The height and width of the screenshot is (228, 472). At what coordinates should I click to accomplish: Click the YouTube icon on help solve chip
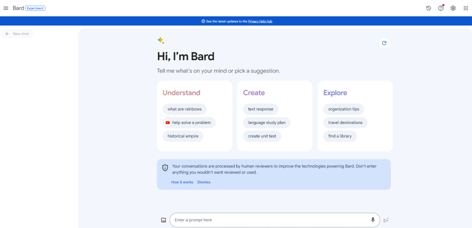pos(168,122)
